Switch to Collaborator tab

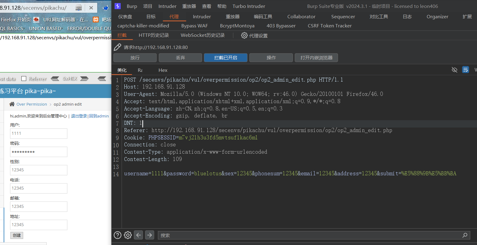pyautogui.click(x=301, y=16)
